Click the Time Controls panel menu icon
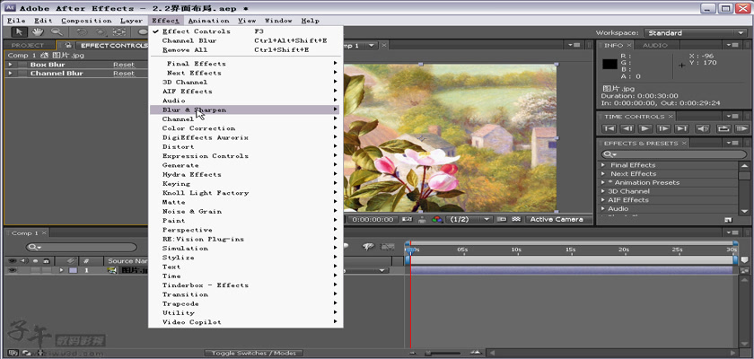This screenshot has height=359, width=754. [x=732, y=117]
